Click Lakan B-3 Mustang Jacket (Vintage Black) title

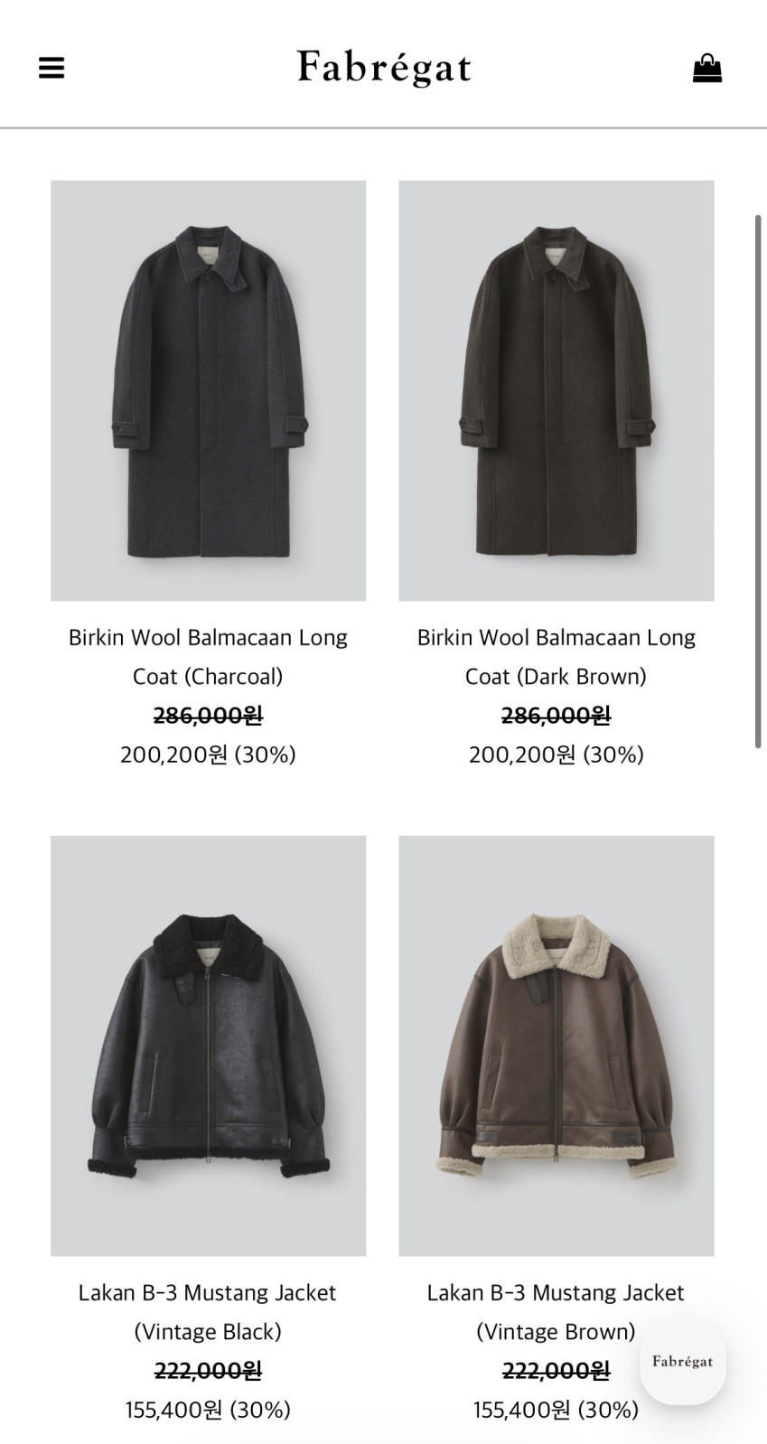coord(208,1312)
